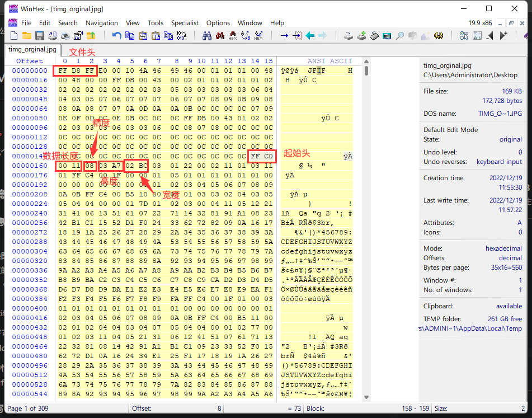The width and height of the screenshot is (532, 418).
Task: Click the Open file folder icon
Action: [x=27, y=35]
